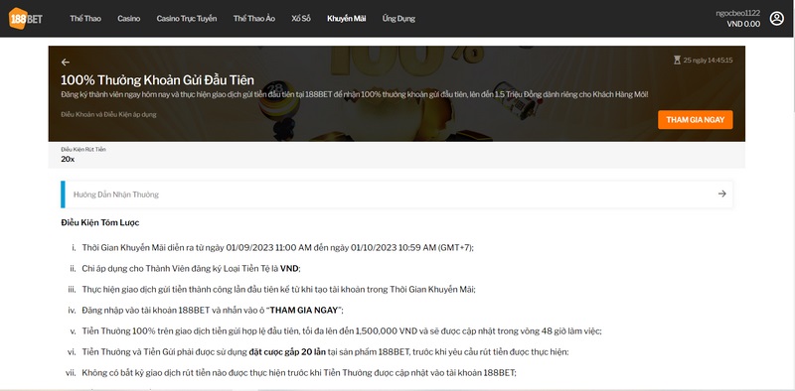Click term vii about withdrawal before bonus update
This screenshot has width=795, height=391.
(299, 373)
